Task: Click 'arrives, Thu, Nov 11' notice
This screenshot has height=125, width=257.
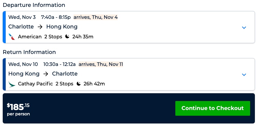Action: tap(101, 64)
